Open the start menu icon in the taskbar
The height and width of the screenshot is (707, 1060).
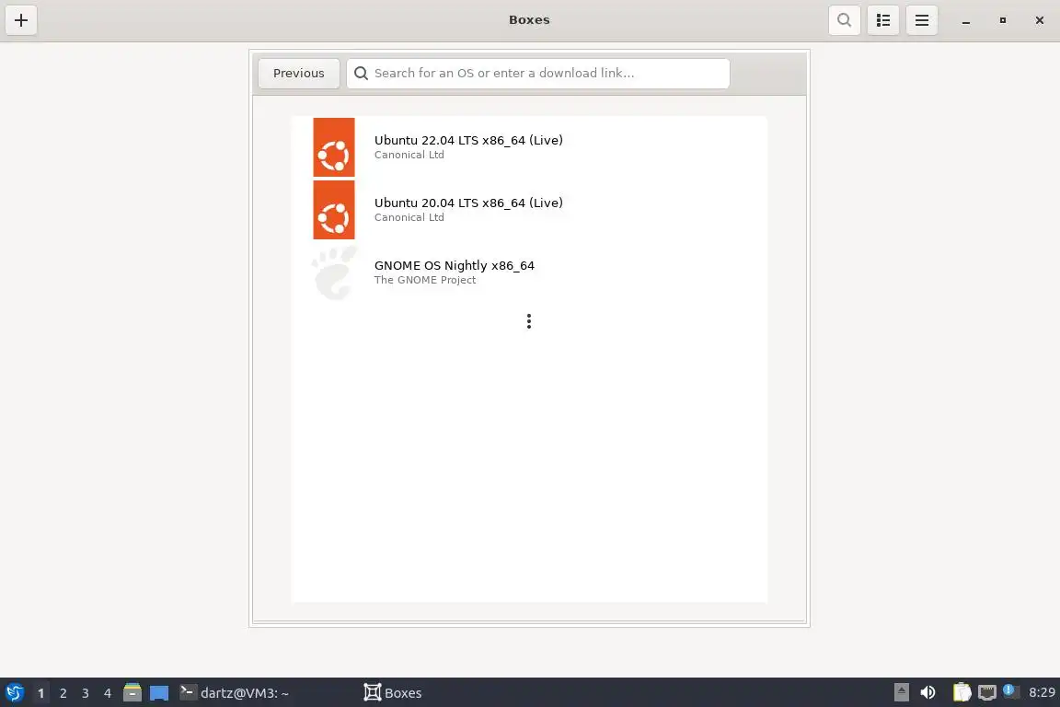click(x=14, y=693)
